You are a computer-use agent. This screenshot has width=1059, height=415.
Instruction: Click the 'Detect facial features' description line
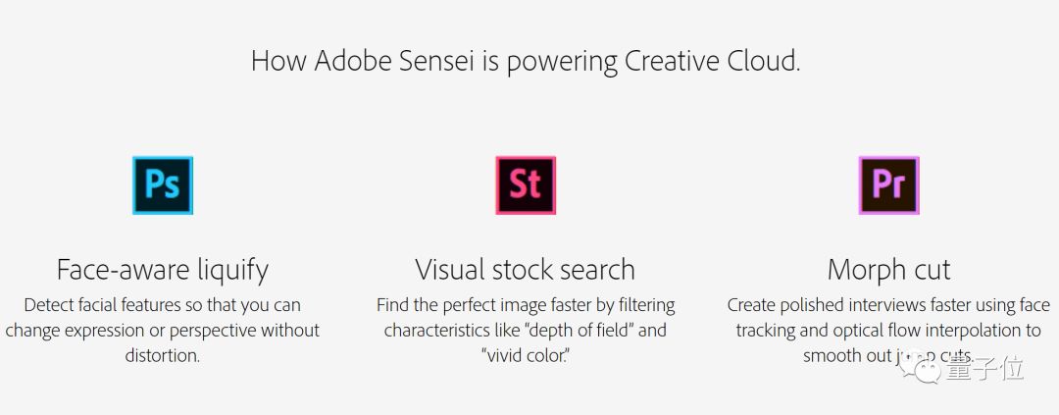(x=163, y=305)
